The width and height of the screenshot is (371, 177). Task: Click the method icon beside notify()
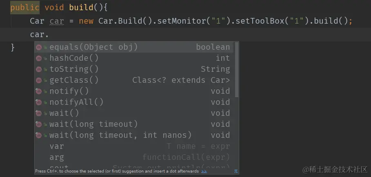point(39,91)
